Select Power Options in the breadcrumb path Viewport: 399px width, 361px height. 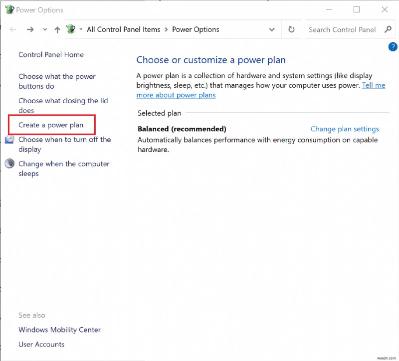click(195, 29)
